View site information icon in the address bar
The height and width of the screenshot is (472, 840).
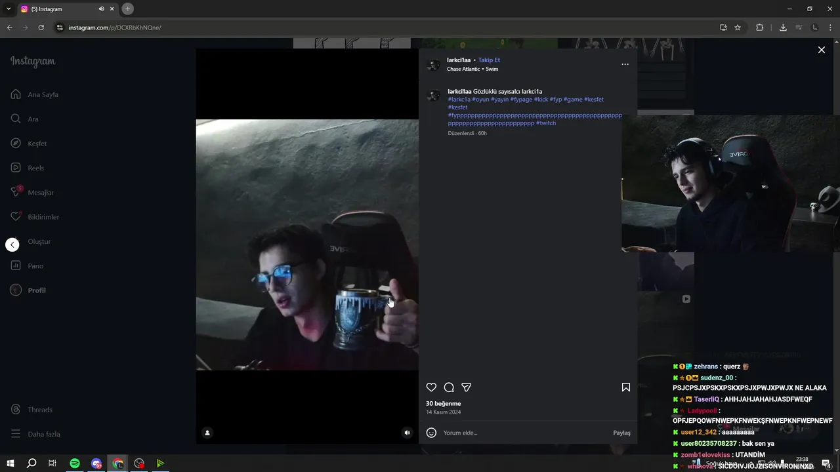click(x=60, y=28)
